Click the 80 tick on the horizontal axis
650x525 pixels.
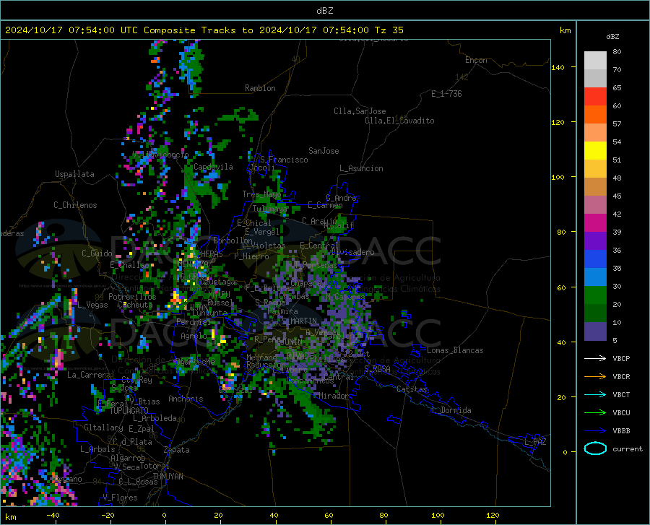(x=383, y=515)
